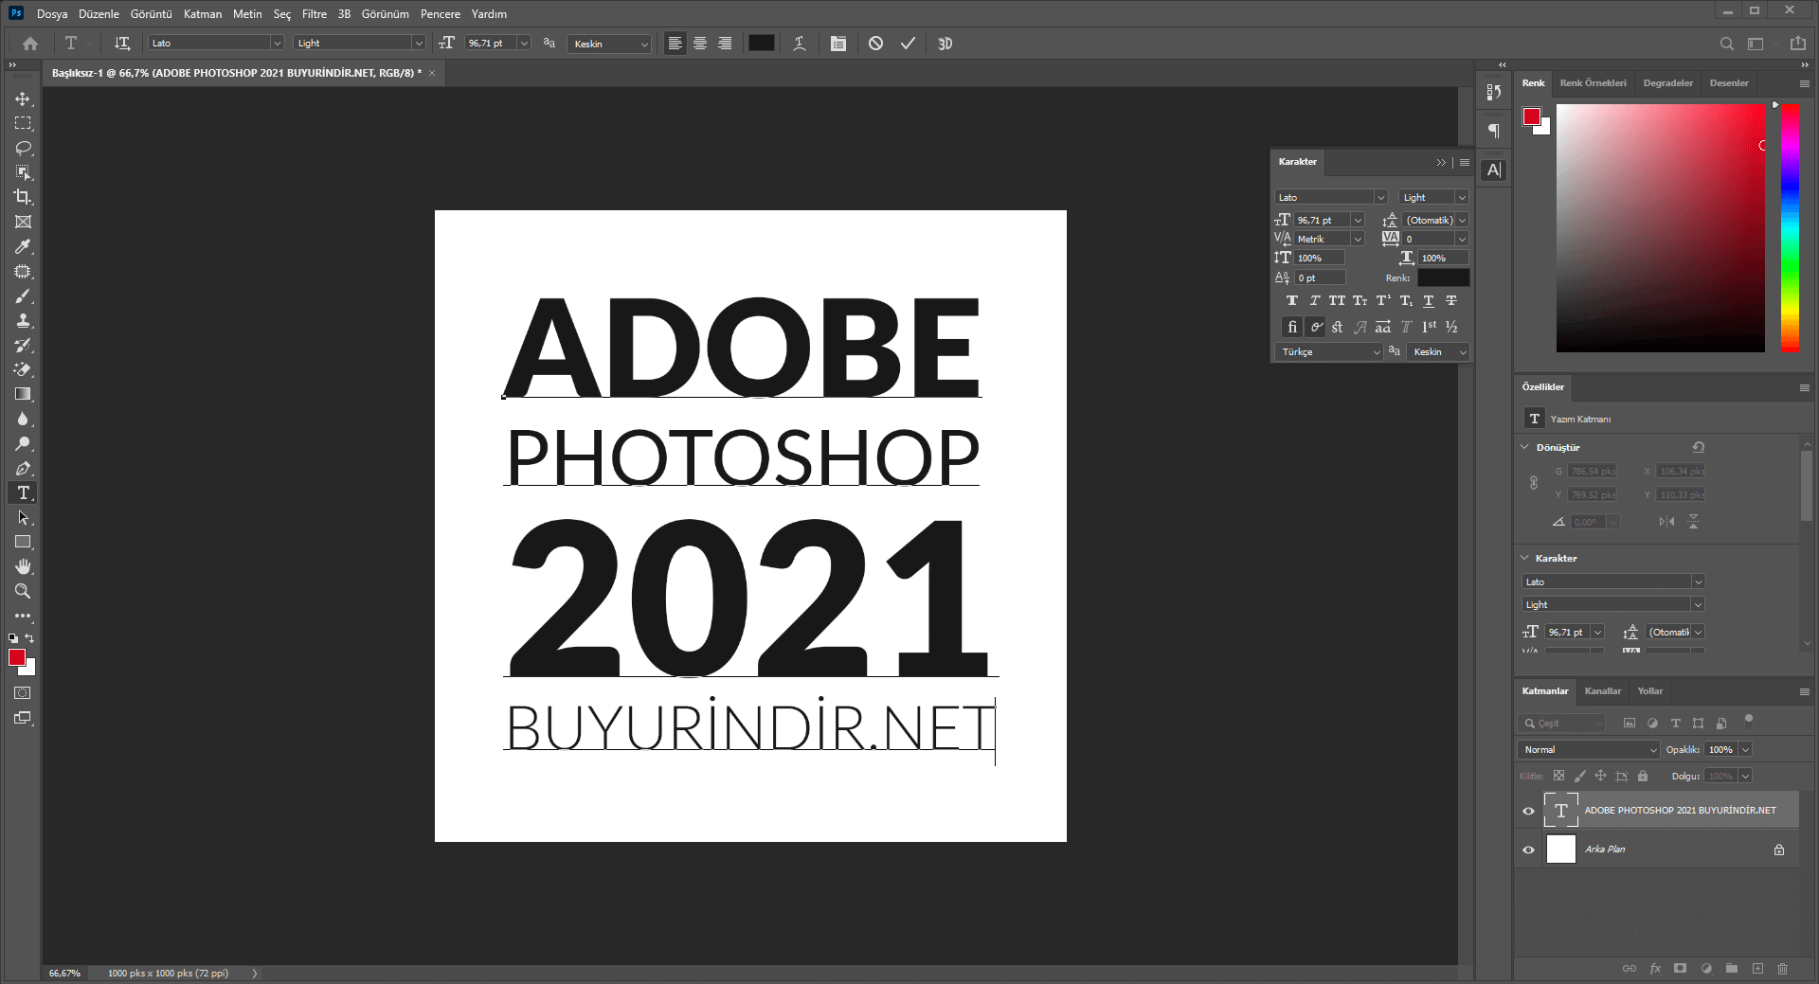The height and width of the screenshot is (984, 1819).
Task: Toggle strikethrough in Karakter panel
Action: pyautogui.click(x=1451, y=300)
